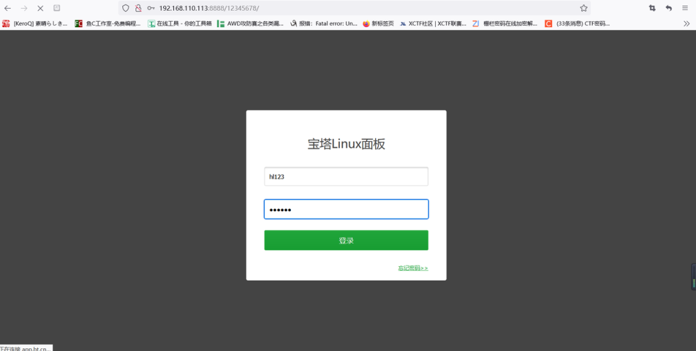The image size is (696, 351).
Task: Click the insecure connection padlock icon
Action: pos(138,8)
